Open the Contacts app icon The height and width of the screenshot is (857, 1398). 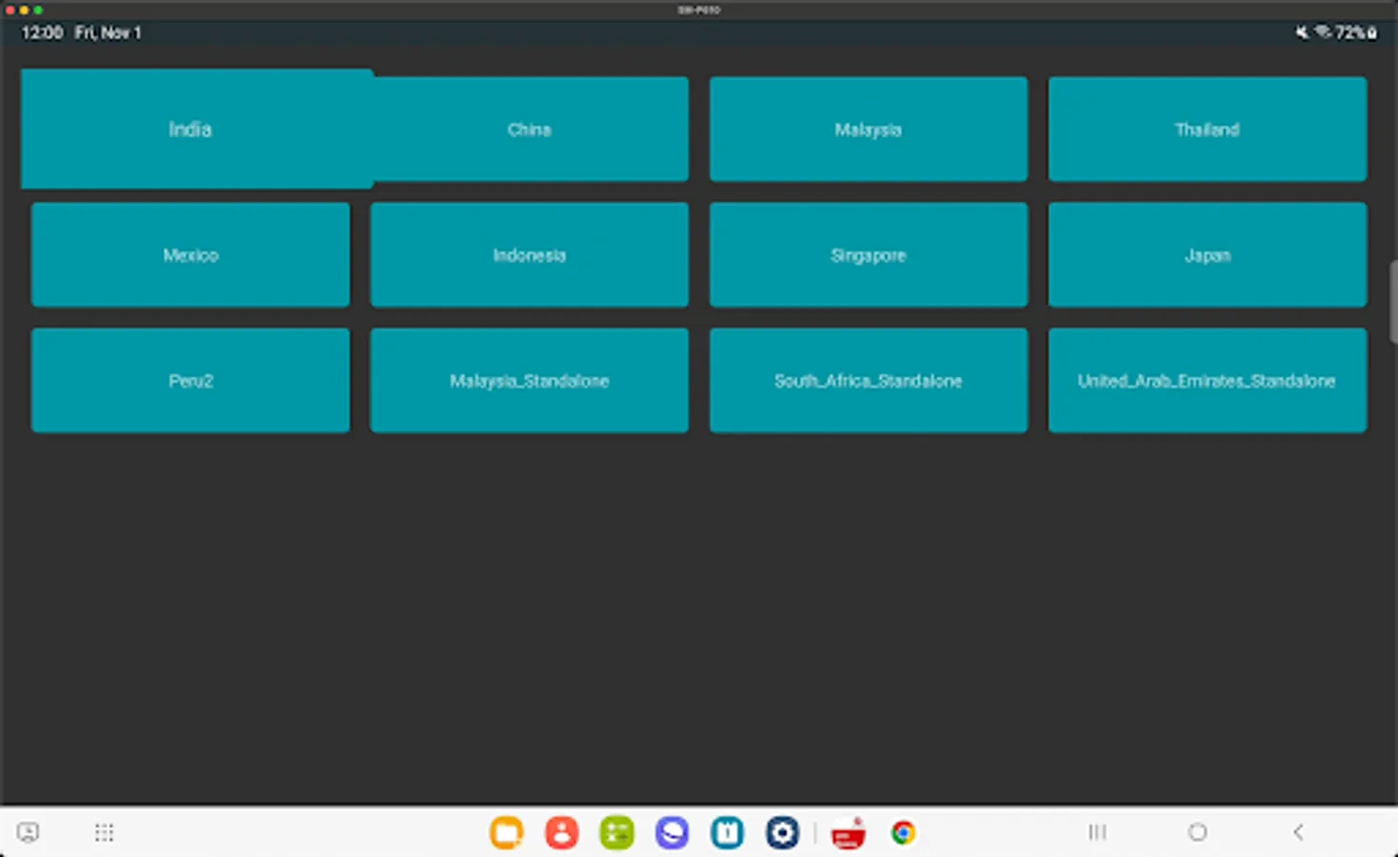562,832
